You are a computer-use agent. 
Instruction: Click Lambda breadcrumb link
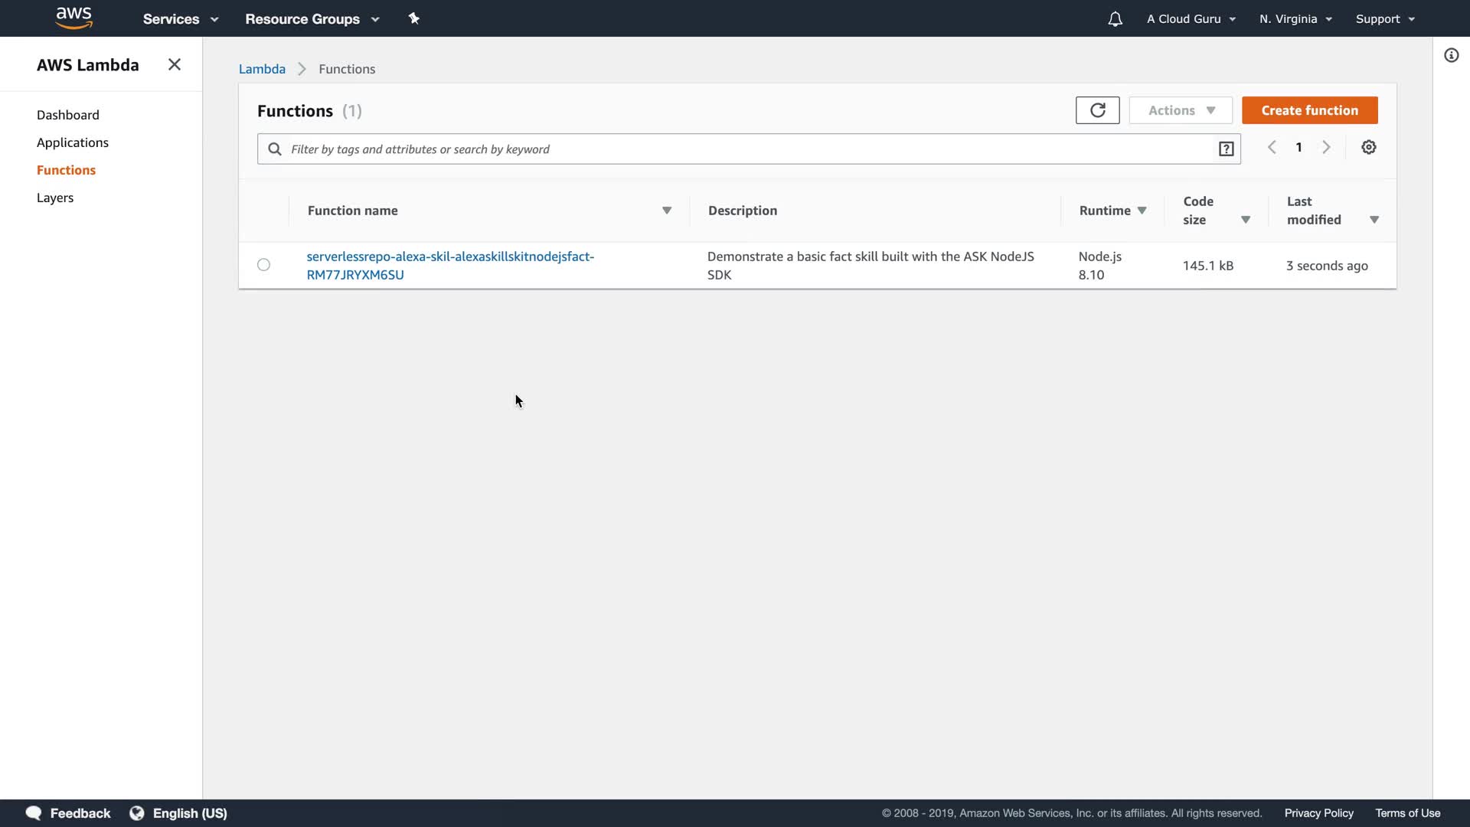point(262,69)
